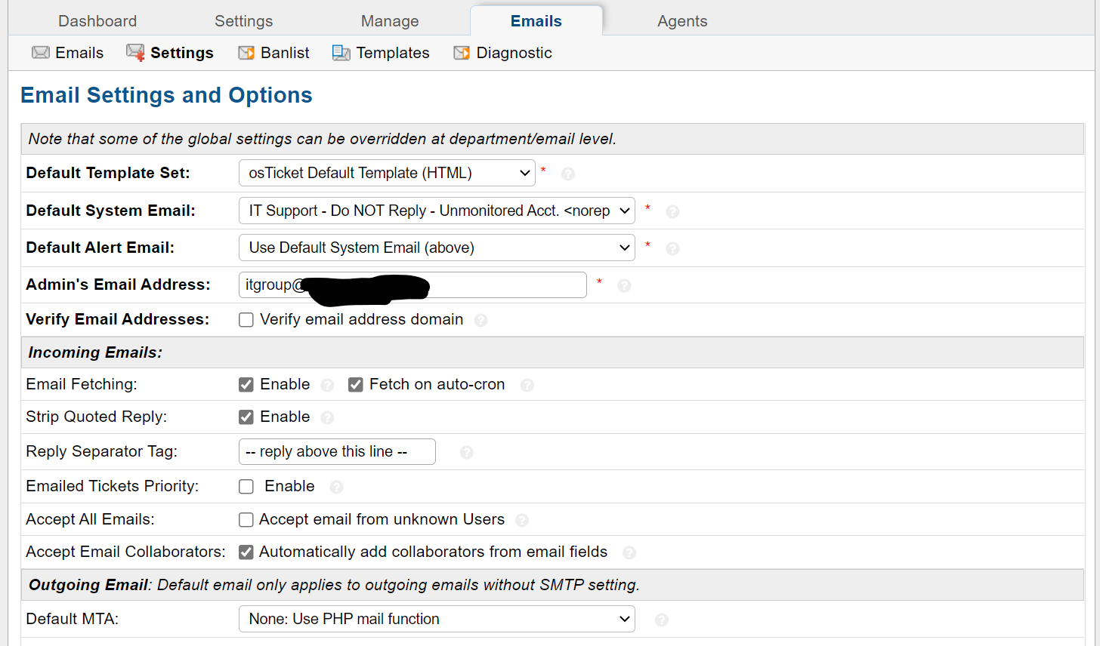Viewport: 1100px width, 646px height.
Task: Enable Verify email address domain checkbox
Action: click(246, 320)
